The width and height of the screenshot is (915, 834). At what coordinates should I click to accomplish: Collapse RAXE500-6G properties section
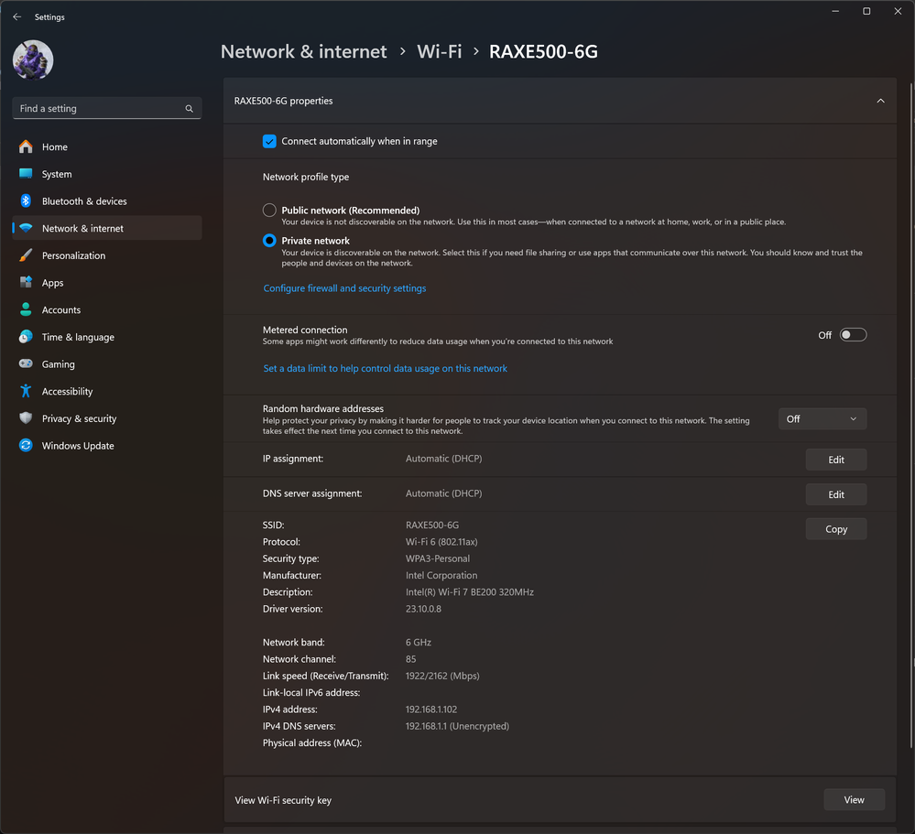click(880, 101)
